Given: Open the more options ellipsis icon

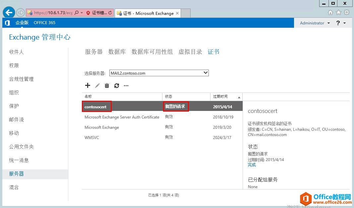Looking at the screenshot, I should (x=126, y=86).
